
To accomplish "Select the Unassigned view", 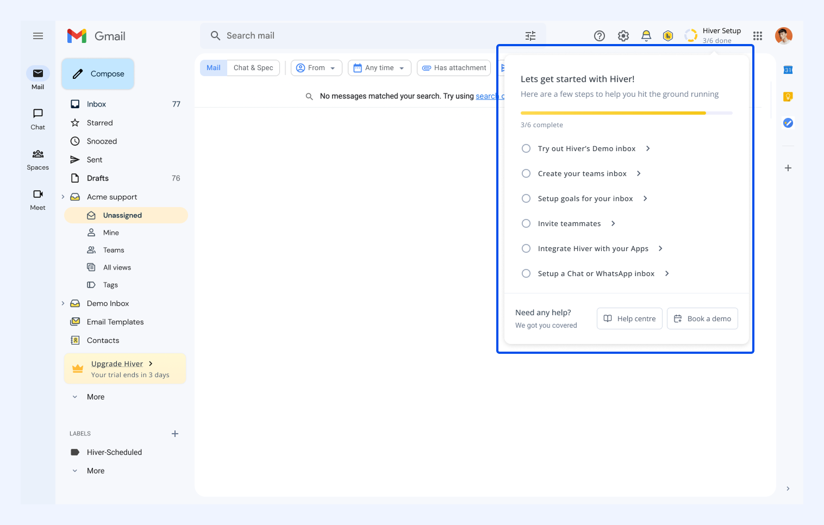I will tap(126, 215).
